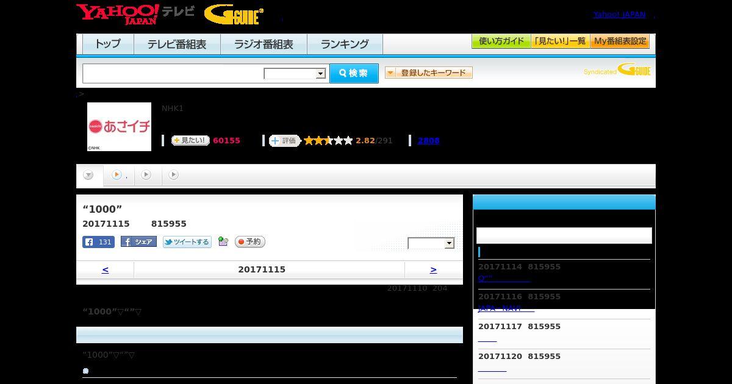This screenshot has width=732, height=384.
Task: Expand the dropdown inside the search bar
Action: pyautogui.click(x=295, y=74)
